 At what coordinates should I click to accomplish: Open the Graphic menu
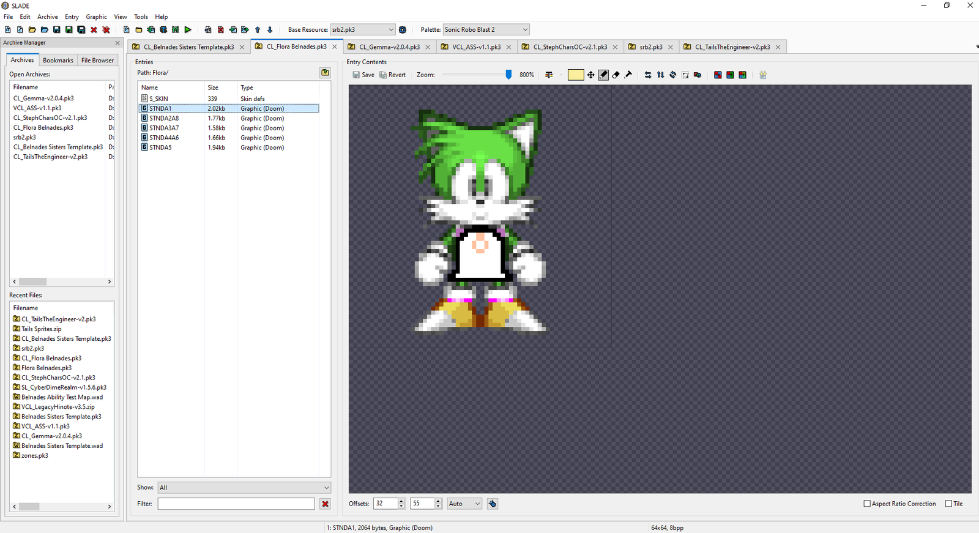[96, 17]
